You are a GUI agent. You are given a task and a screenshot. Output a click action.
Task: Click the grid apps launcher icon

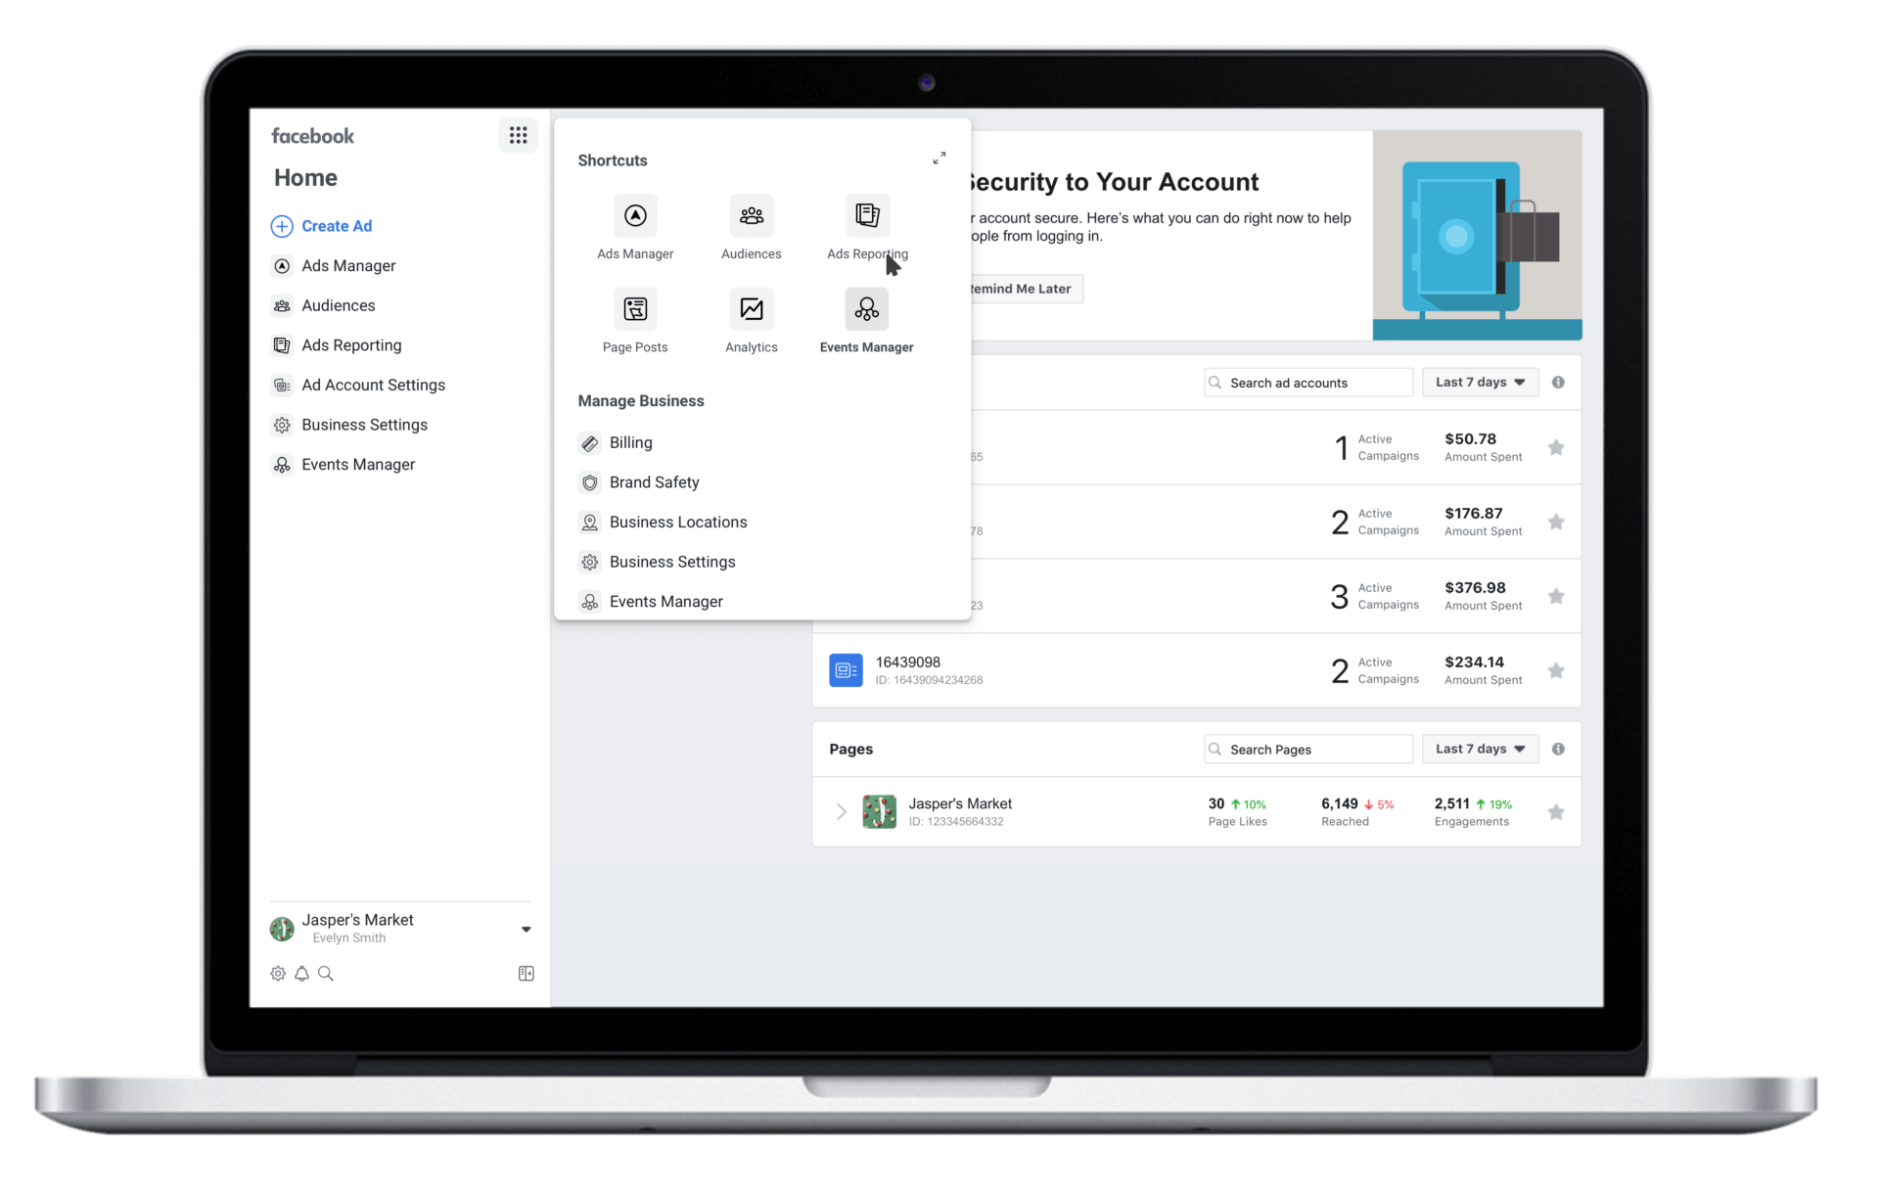519,135
